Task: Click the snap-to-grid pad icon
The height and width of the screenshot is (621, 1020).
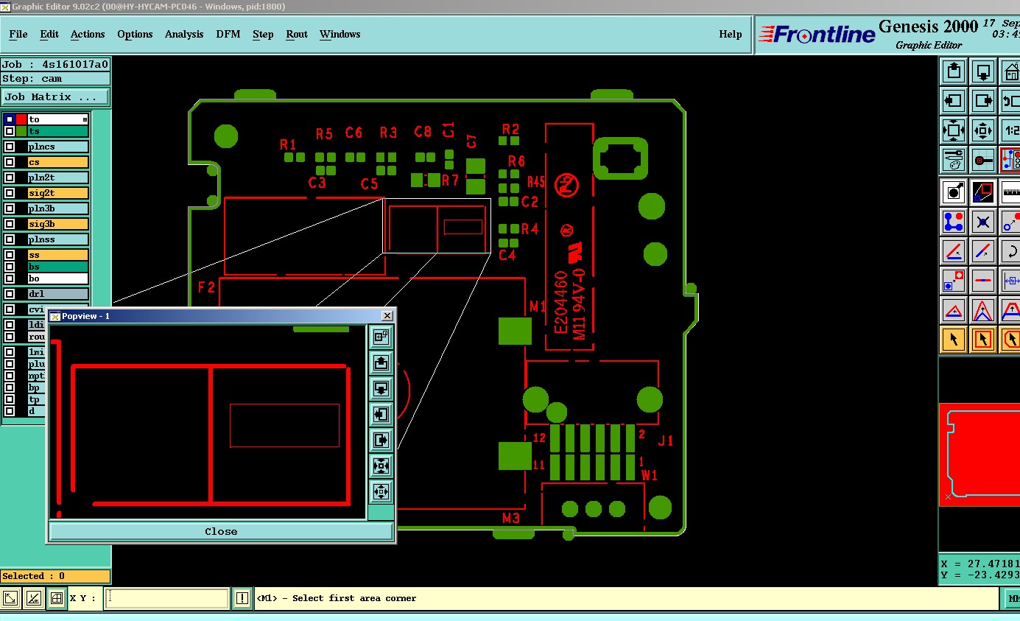Action: (983, 159)
